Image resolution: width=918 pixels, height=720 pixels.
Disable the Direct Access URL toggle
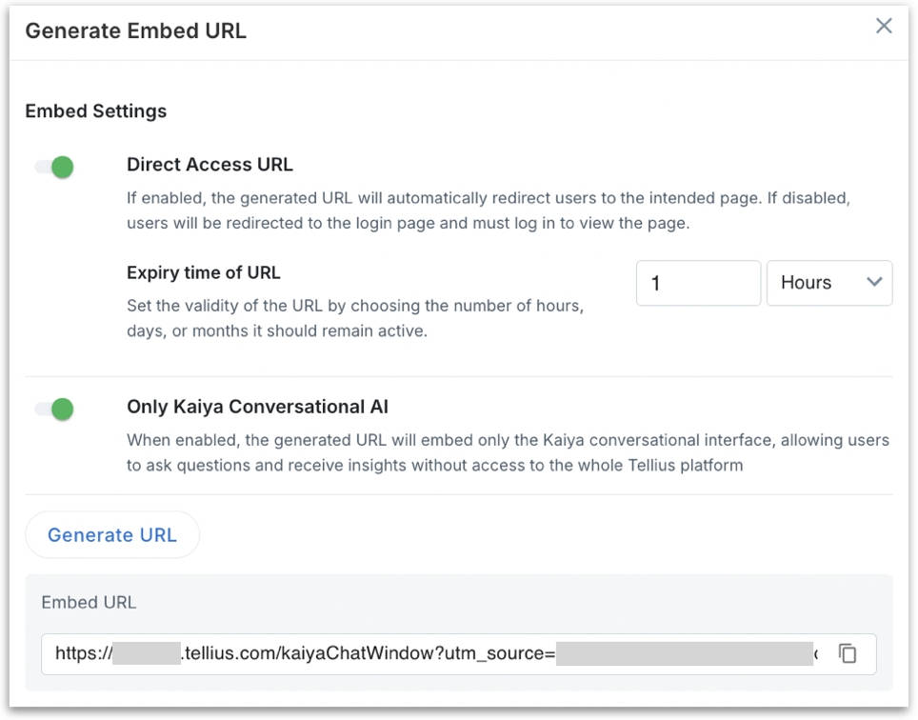point(55,168)
